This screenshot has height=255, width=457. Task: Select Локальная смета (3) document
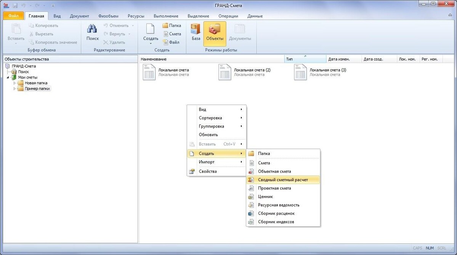(x=321, y=72)
